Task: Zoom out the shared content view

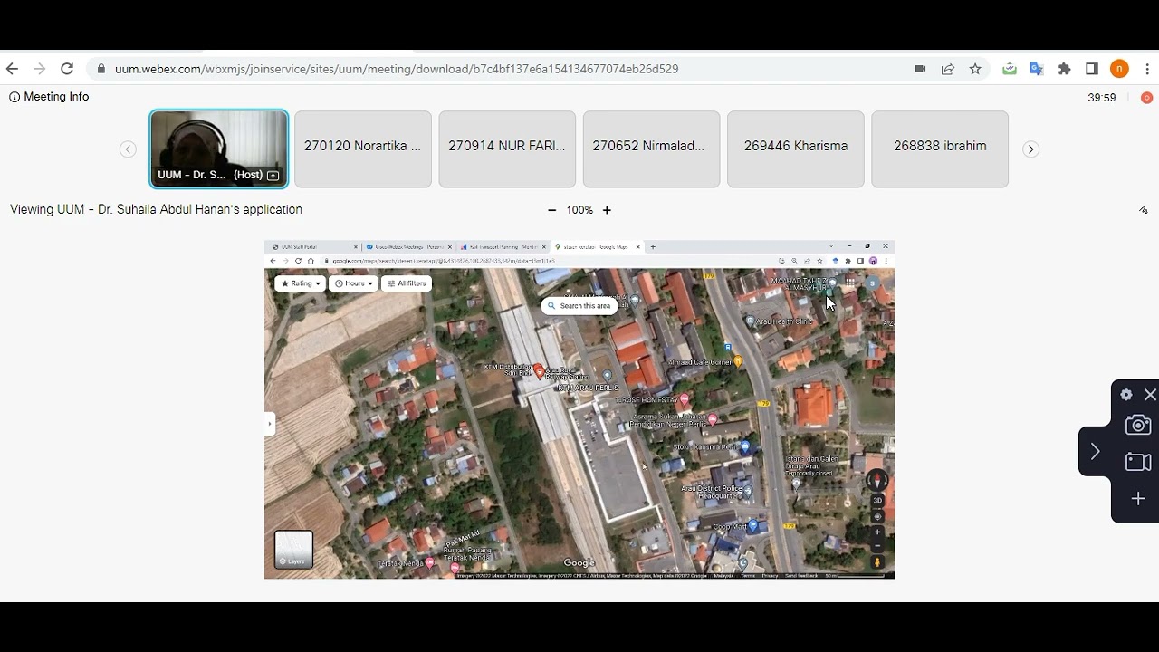Action: click(551, 210)
